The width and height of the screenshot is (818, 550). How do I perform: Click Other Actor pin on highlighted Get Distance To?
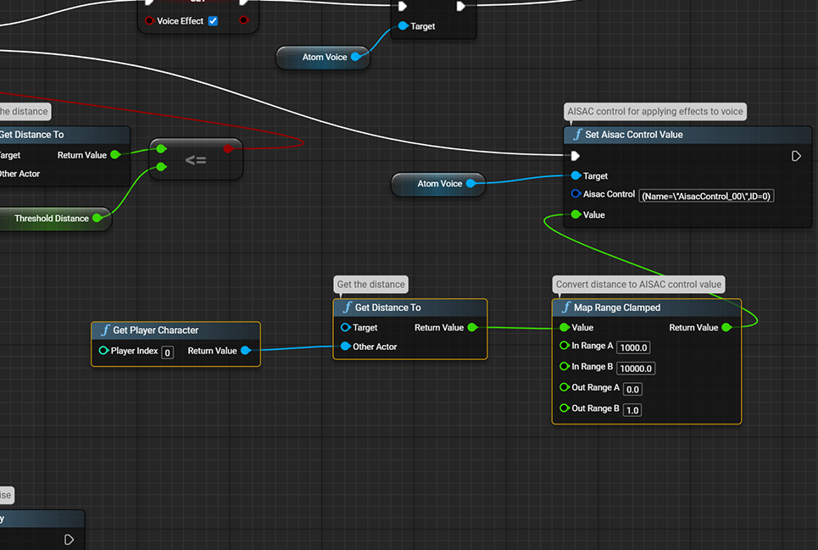click(x=345, y=346)
